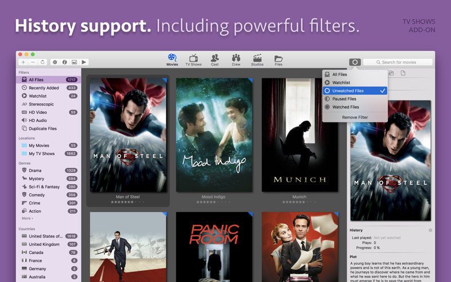
Task: Click the toolbar settings gear icon
Action: (x=55, y=62)
